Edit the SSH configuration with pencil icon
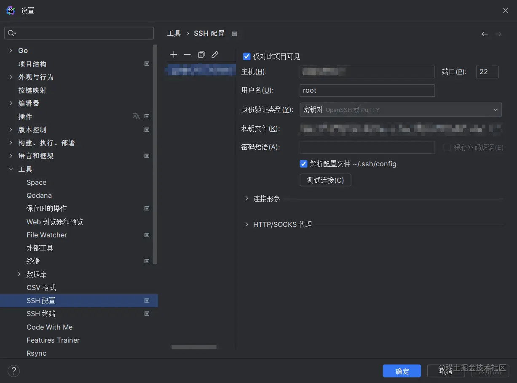This screenshot has height=383, width=517. point(215,55)
